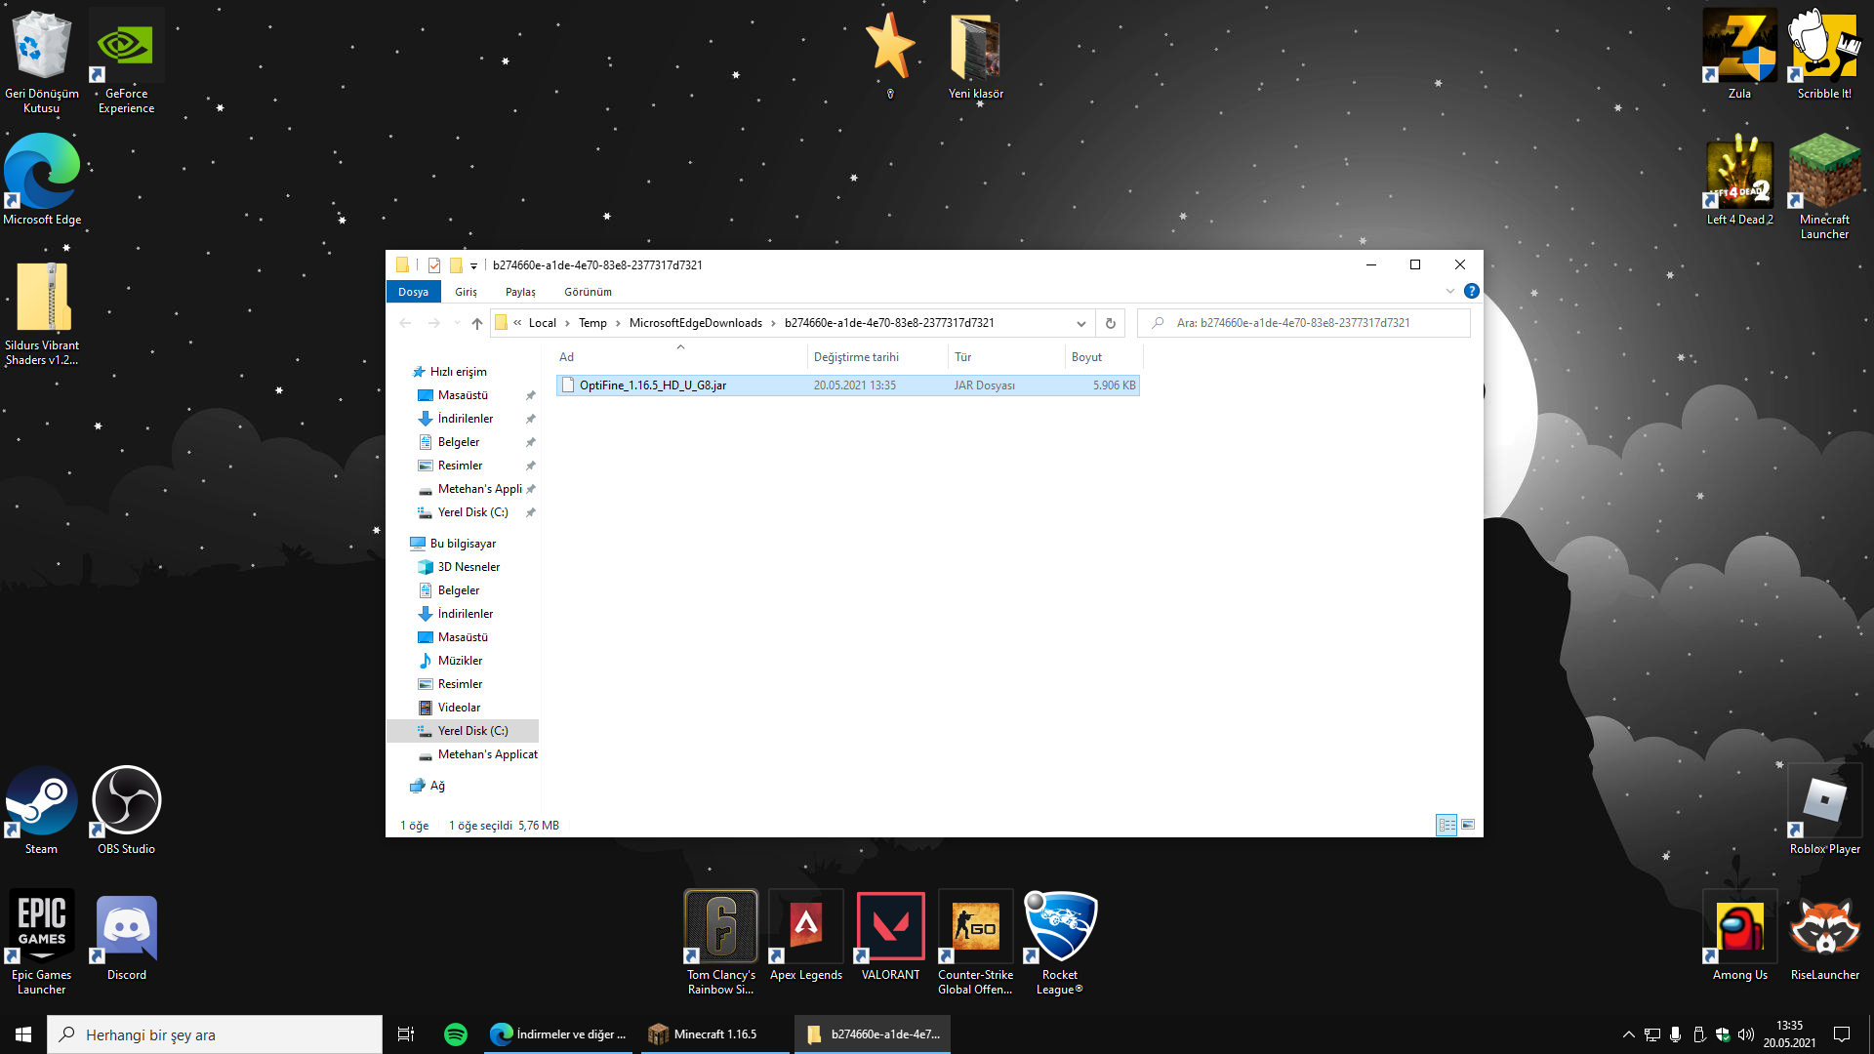Open the Dosya menu tab
This screenshot has height=1054, width=1874.
tap(413, 292)
